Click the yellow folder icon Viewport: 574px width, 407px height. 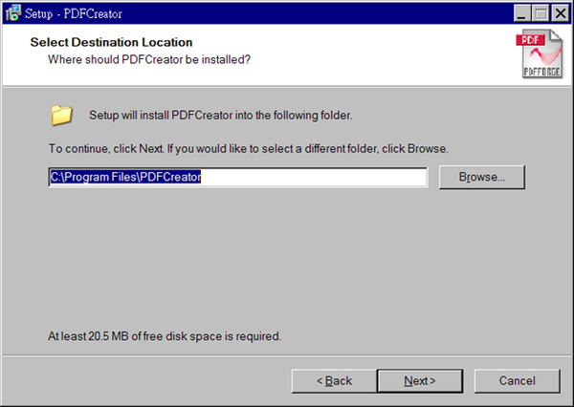click(x=61, y=116)
